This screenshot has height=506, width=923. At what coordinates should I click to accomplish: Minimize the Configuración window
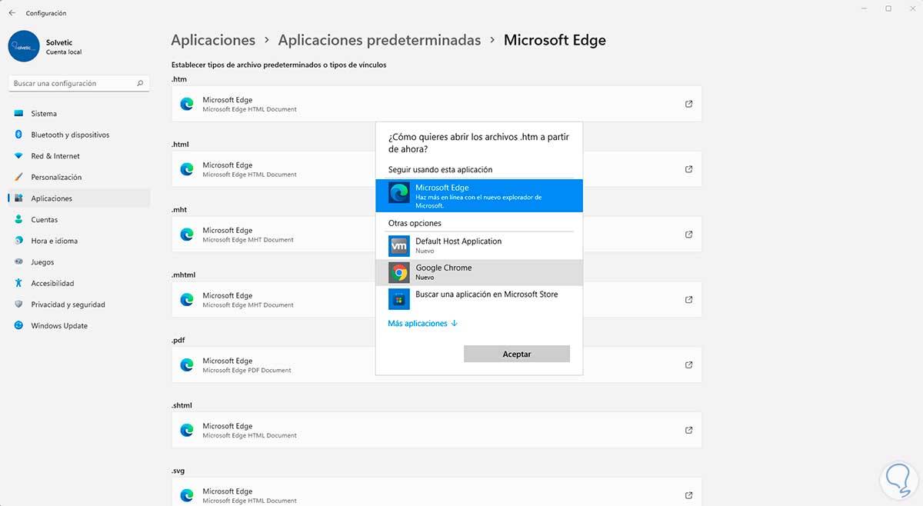click(863, 8)
